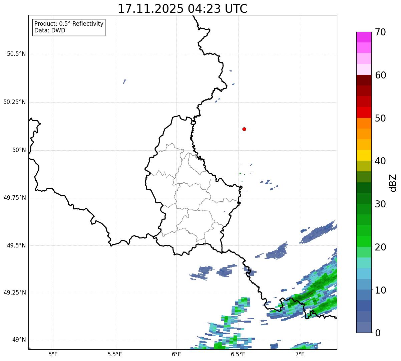Click the red station marker dot
Image resolution: width=401 pixels, height=361 pixels.
(x=244, y=129)
